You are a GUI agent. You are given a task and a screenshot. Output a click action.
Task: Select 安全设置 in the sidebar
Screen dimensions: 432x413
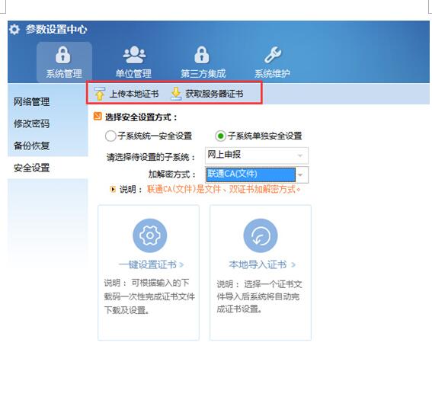31,168
